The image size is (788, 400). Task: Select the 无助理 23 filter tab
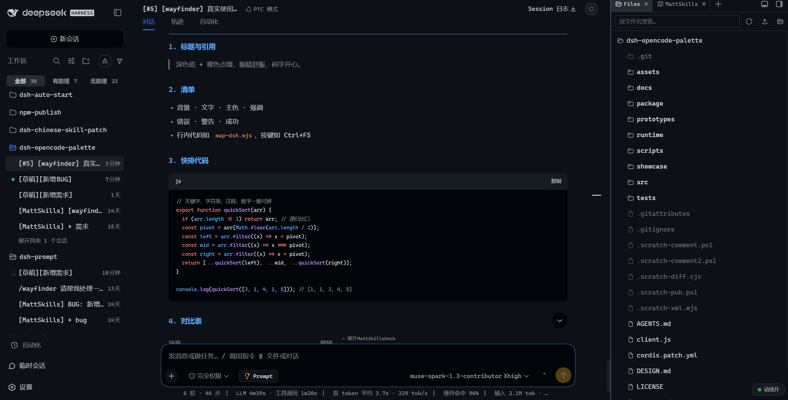[104, 81]
